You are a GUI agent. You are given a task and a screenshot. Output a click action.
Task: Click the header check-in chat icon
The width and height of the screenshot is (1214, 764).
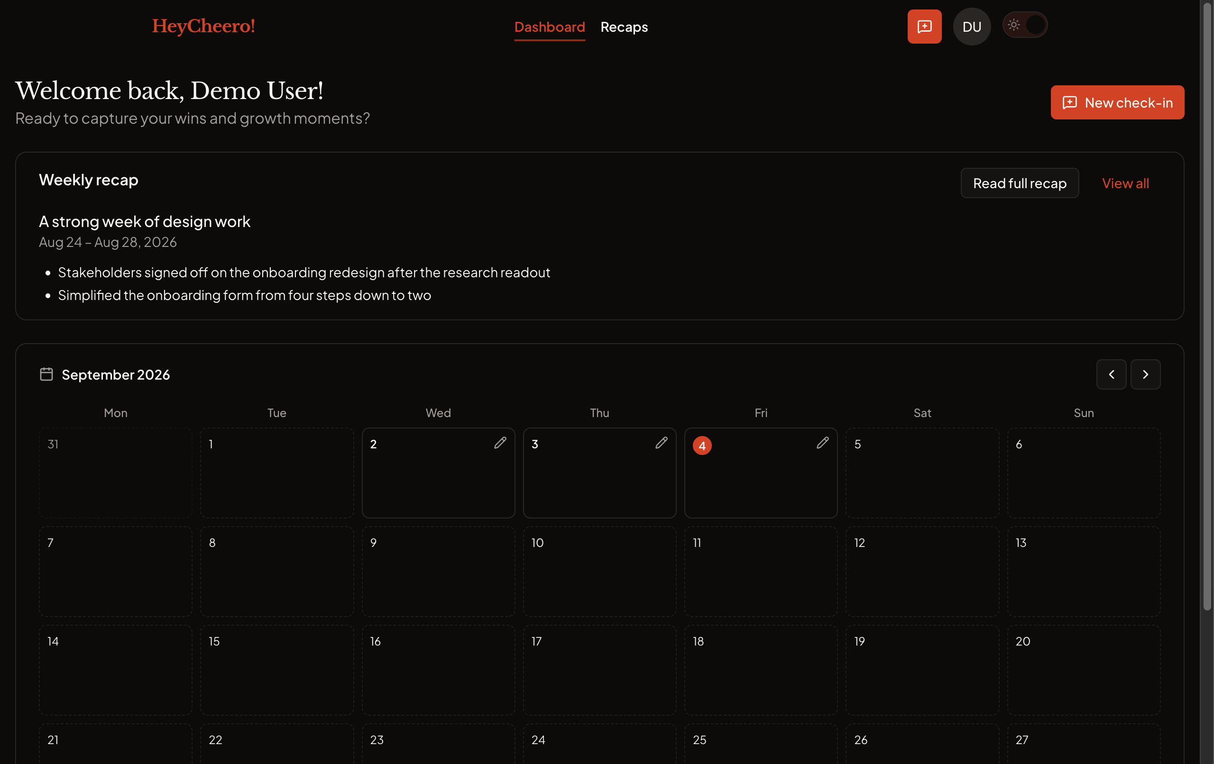(924, 27)
